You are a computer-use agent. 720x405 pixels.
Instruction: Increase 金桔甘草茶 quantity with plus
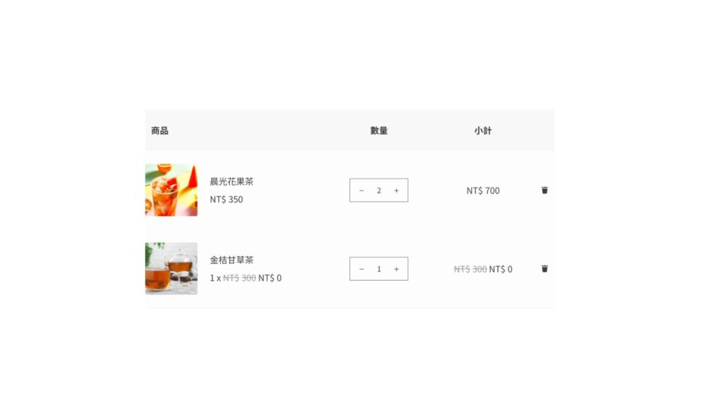(397, 269)
